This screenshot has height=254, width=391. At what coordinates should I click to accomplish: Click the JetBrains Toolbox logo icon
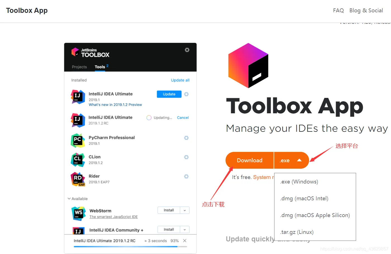click(x=75, y=52)
